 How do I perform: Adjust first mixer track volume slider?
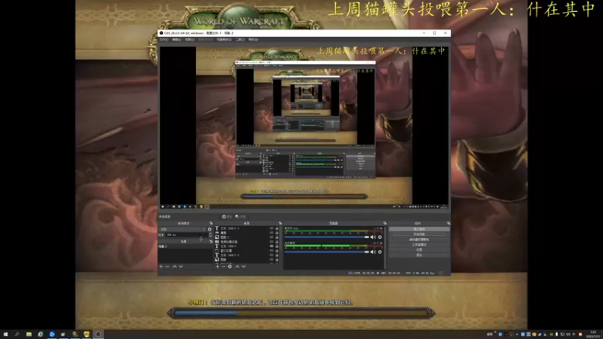coord(327,237)
